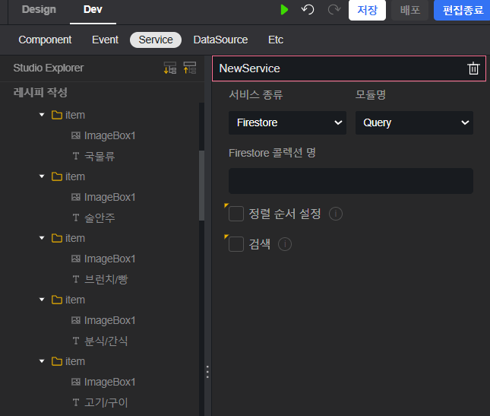The image size is (490, 416).
Task: Open 서비스 종류 Firestore dropdown
Action: (x=287, y=122)
